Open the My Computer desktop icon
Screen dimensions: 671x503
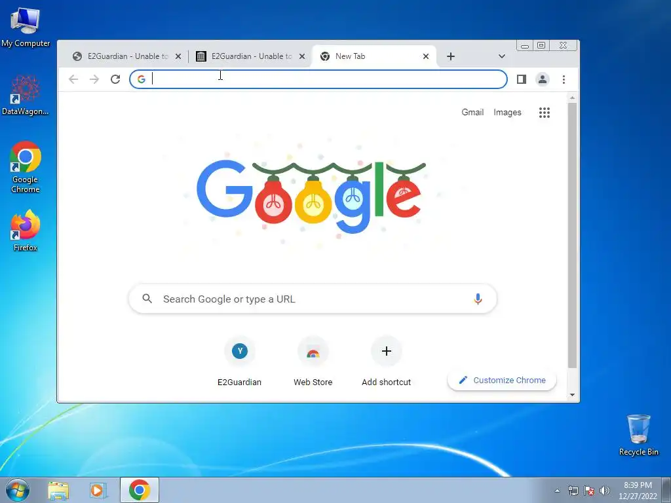pos(26,27)
